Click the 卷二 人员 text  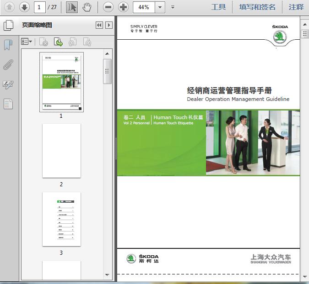coord(135,117)
